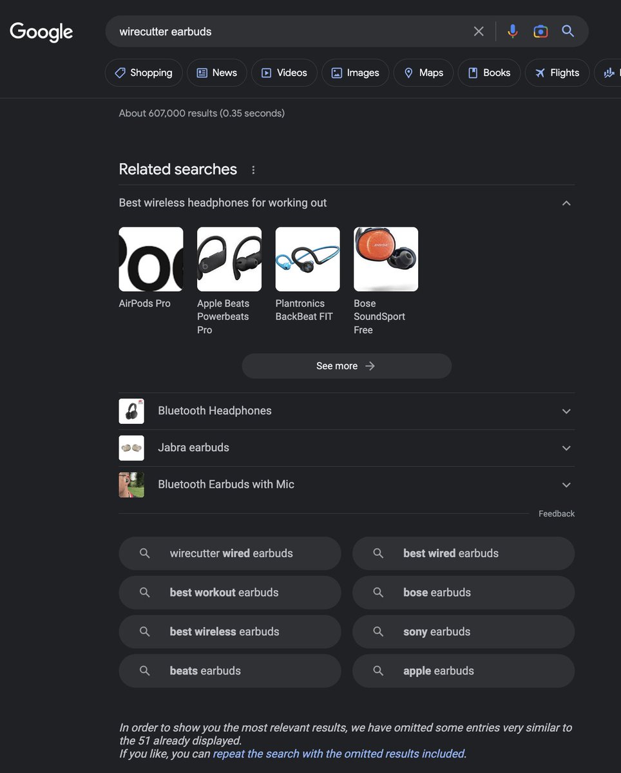Start voice search with the microphone icon
Image resolution: width=621 pixels, height=773 pixels.
[513, 31]
